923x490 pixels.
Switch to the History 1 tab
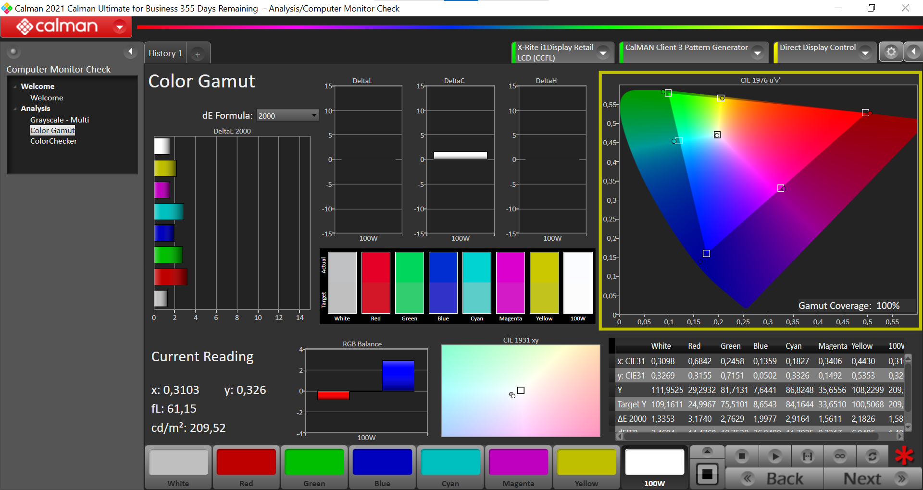tap(165, 53)
